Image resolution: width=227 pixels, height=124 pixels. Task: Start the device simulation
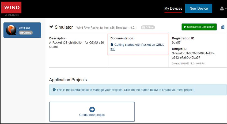199,27
